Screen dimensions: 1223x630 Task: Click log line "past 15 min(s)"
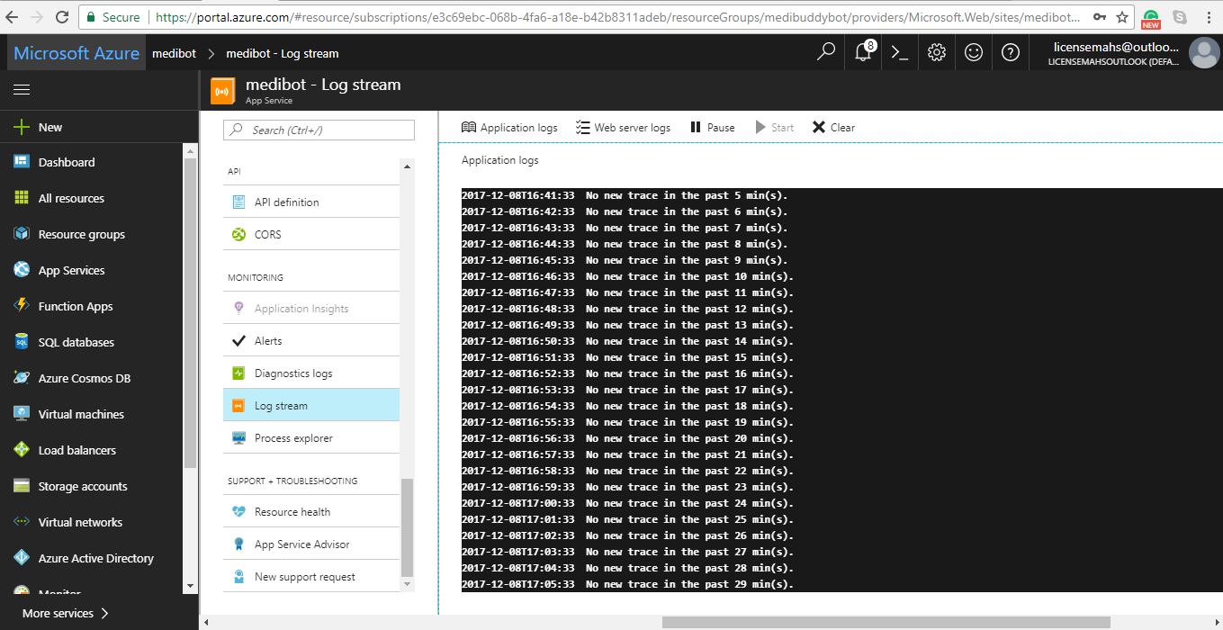tap(628, 357)
